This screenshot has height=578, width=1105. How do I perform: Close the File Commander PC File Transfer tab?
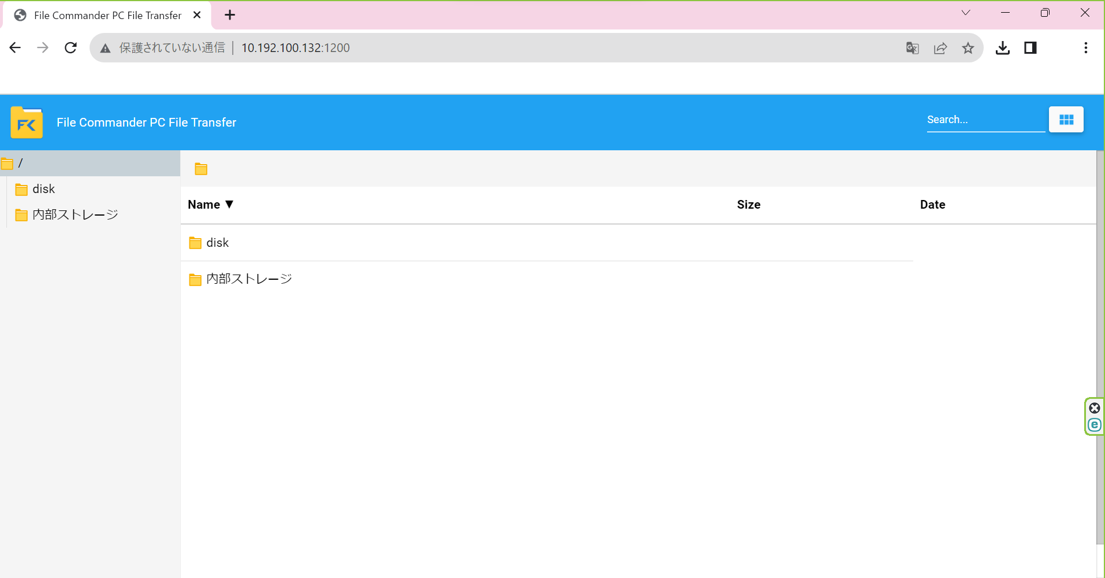point(197,15)
